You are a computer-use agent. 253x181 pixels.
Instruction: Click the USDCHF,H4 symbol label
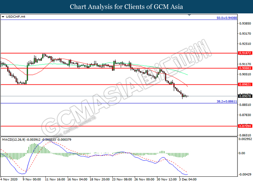pyautogui.click(x=16, y=17)
